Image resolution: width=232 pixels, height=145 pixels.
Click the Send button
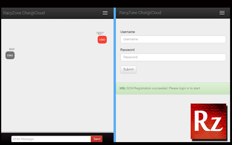(97, 139)
